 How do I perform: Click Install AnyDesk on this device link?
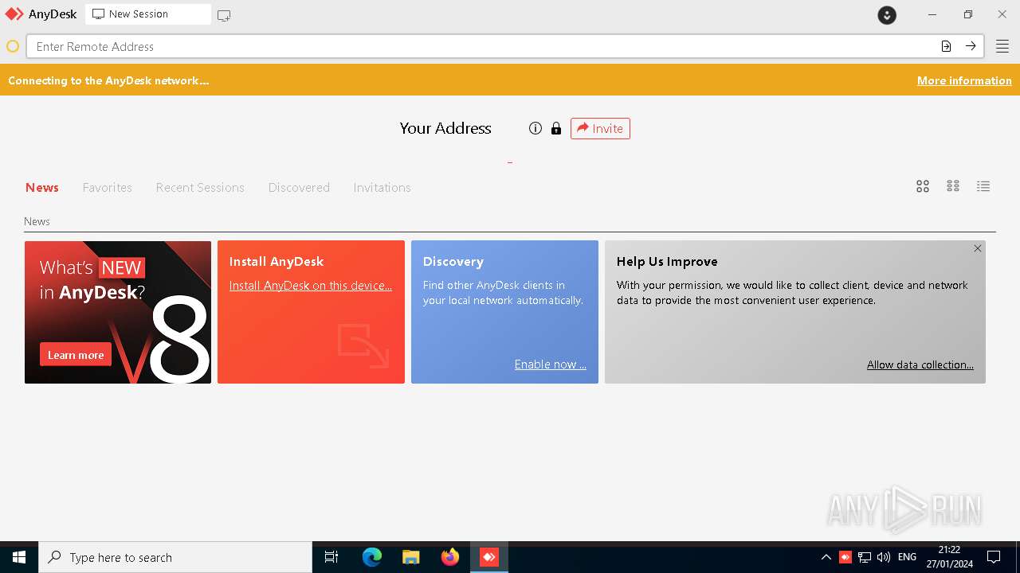(x=311, y=286)
